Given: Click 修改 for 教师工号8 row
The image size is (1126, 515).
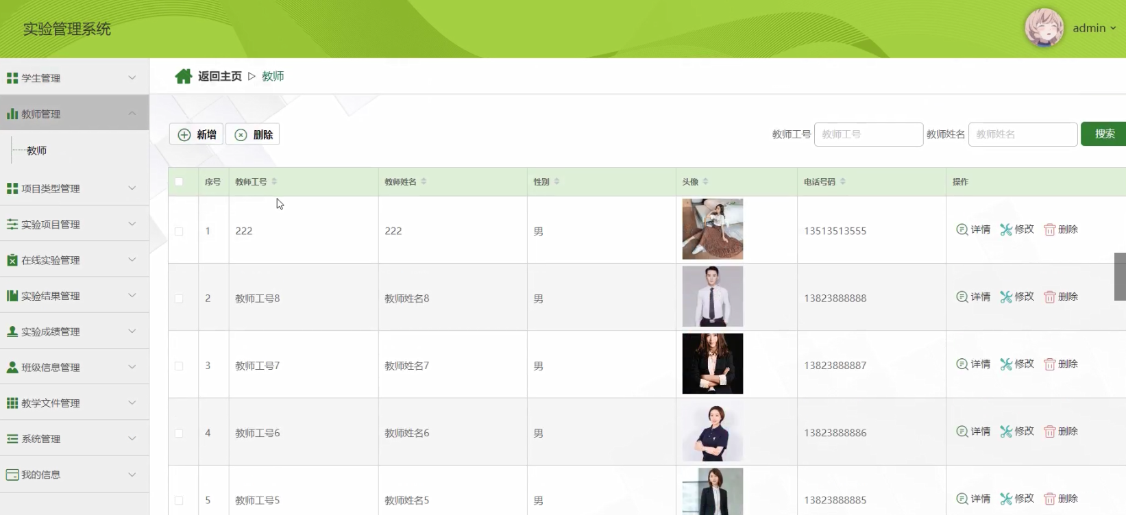Looking at the screenshot, I should [x=1017, y=297].
